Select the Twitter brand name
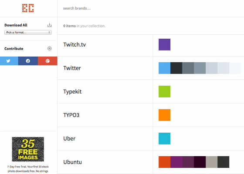 [x=72, y=68]
